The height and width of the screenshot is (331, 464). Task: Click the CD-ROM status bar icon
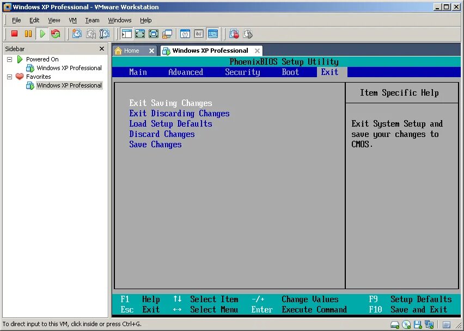[406, 325]
